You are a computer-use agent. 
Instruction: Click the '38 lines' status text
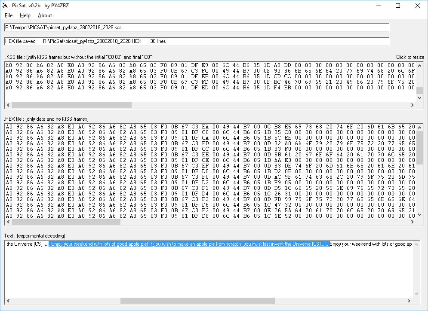tap(158, 41)
